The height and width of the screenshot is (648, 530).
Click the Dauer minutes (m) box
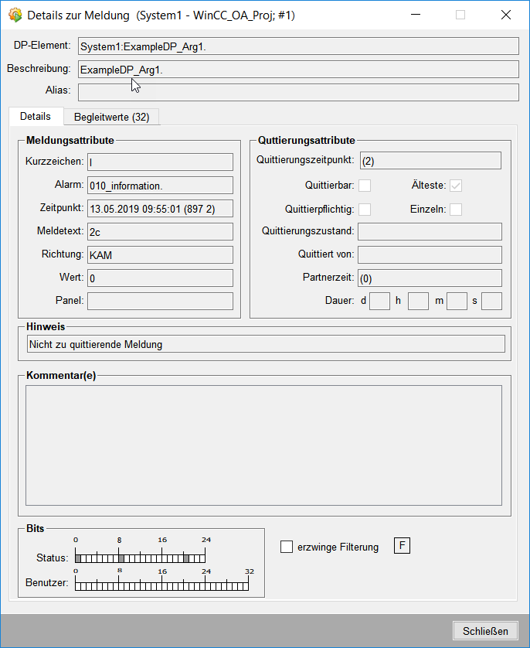pyautogui.click(x=457, y=301)
